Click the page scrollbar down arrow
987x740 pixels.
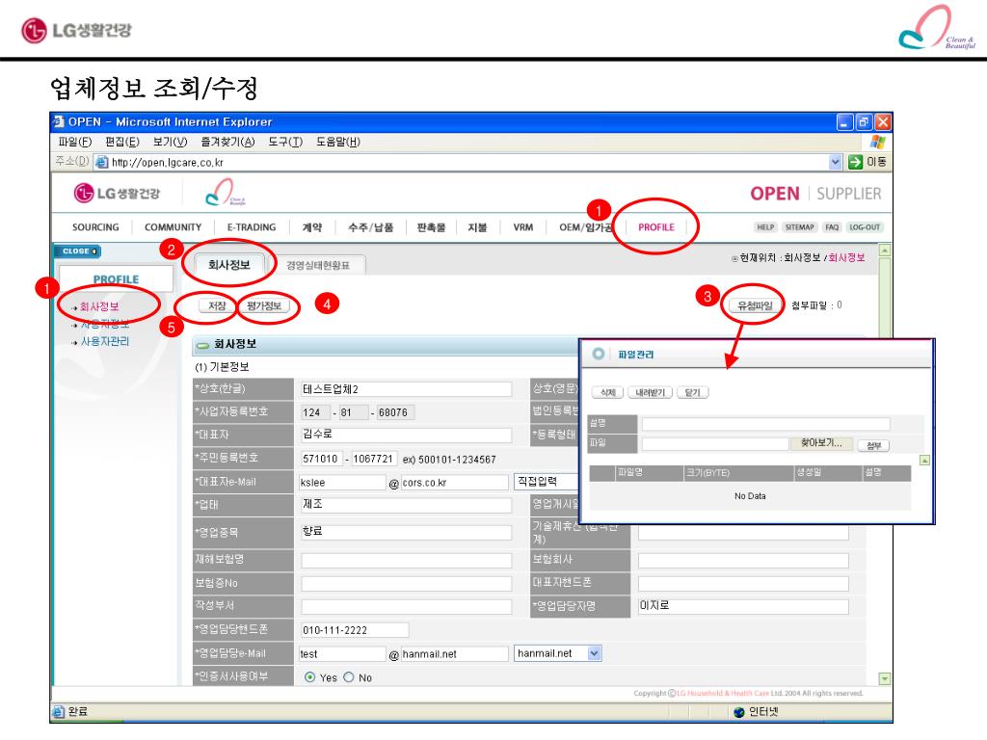pos(885,679)
